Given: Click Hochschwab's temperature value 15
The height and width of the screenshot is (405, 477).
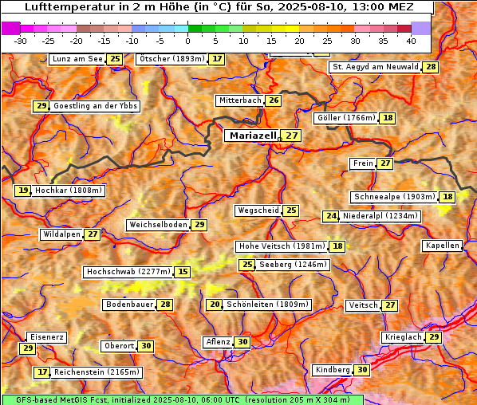Looking at the screenshot, I should (183, 272).
